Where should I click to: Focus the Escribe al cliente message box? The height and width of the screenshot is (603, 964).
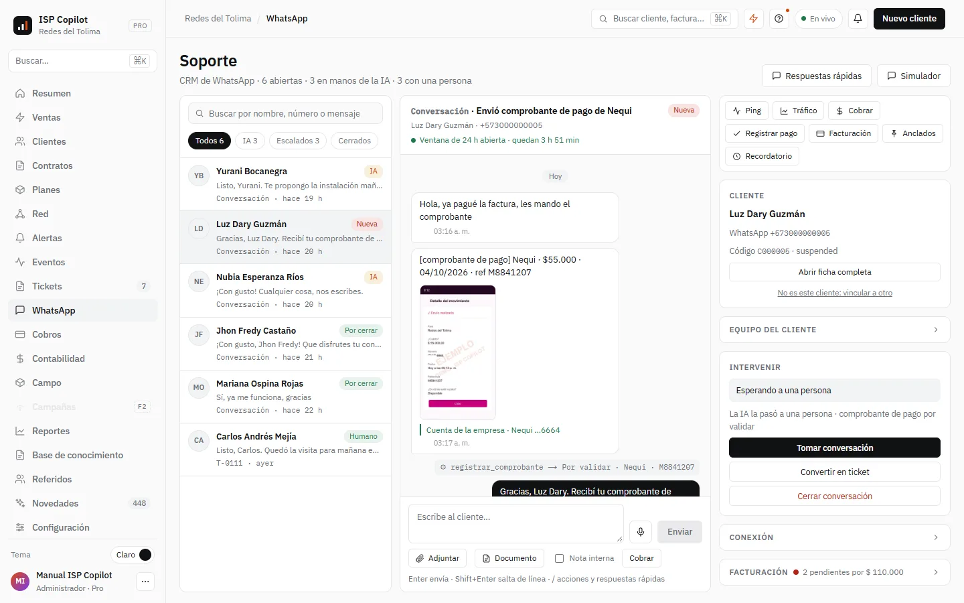(x=516, y=523)
